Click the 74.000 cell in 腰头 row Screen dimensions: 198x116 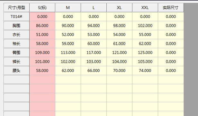[145, 71]
